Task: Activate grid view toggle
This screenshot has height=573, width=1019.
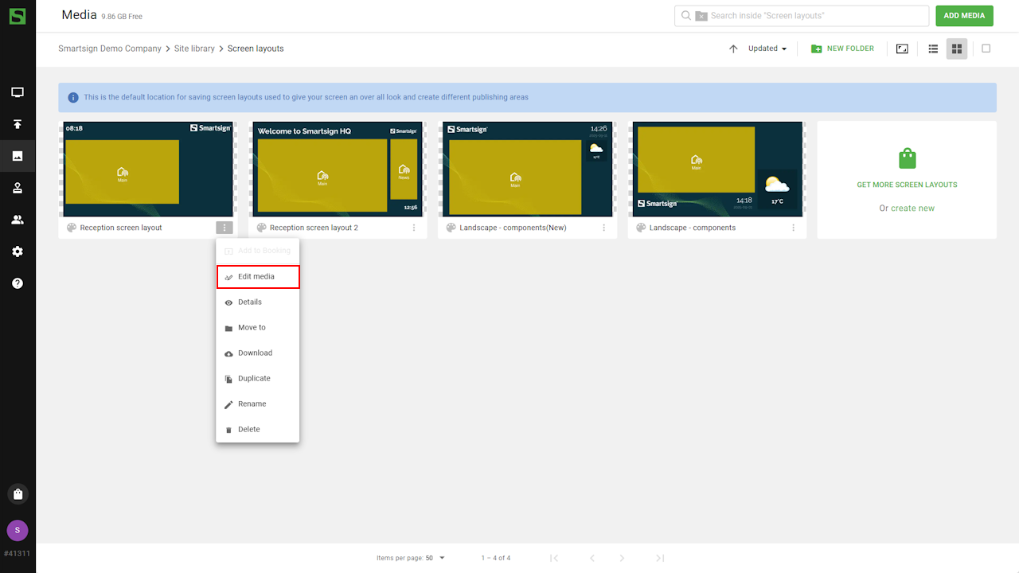Action: point(957,49)
